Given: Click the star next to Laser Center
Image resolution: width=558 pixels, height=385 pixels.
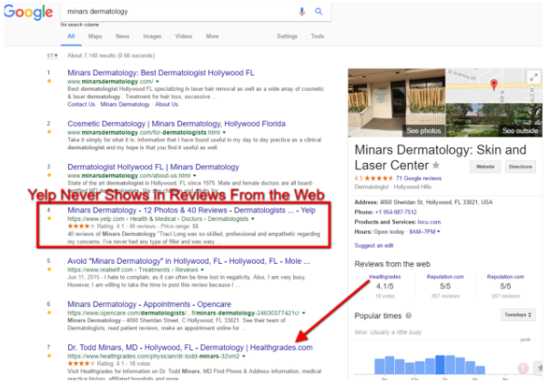Looking at the screenshot, I should click(x=436, y=165).
